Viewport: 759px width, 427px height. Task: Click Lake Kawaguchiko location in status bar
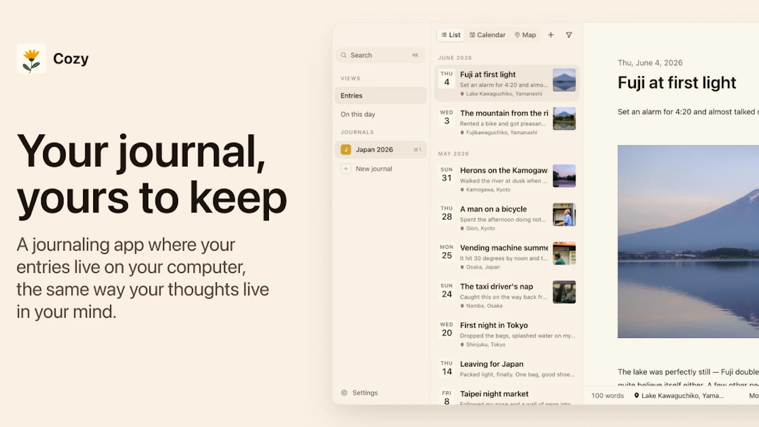click(683, 396)
